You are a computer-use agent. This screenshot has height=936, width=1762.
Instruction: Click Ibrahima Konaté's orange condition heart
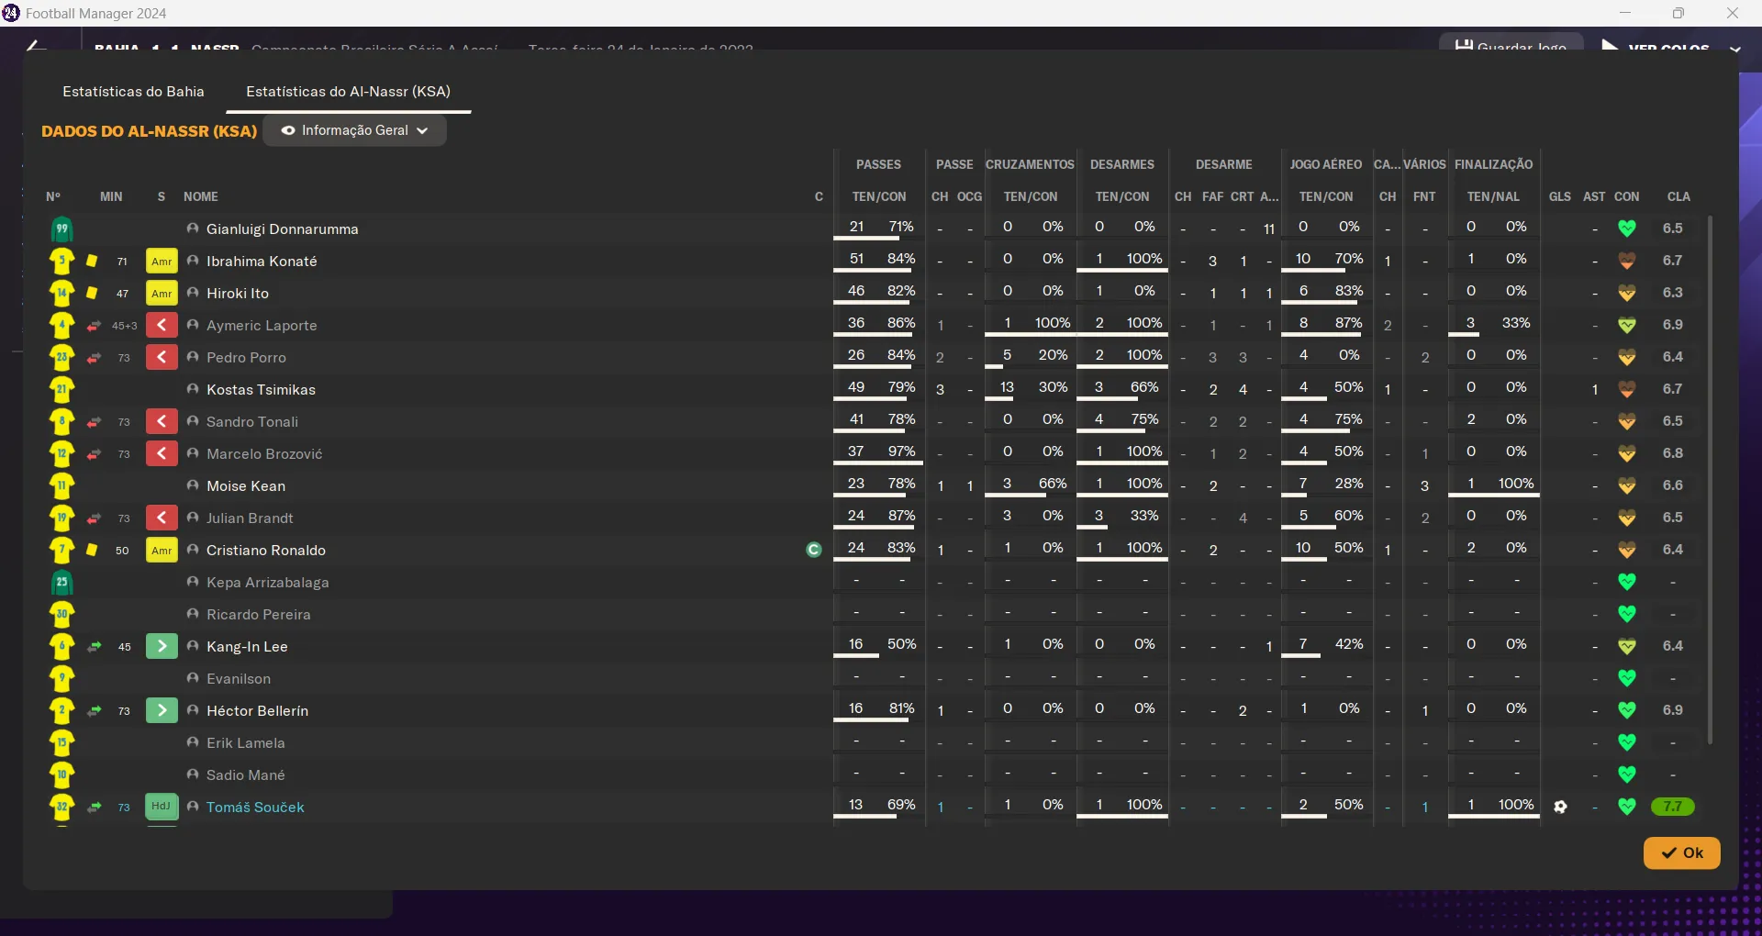point(1627,261)
